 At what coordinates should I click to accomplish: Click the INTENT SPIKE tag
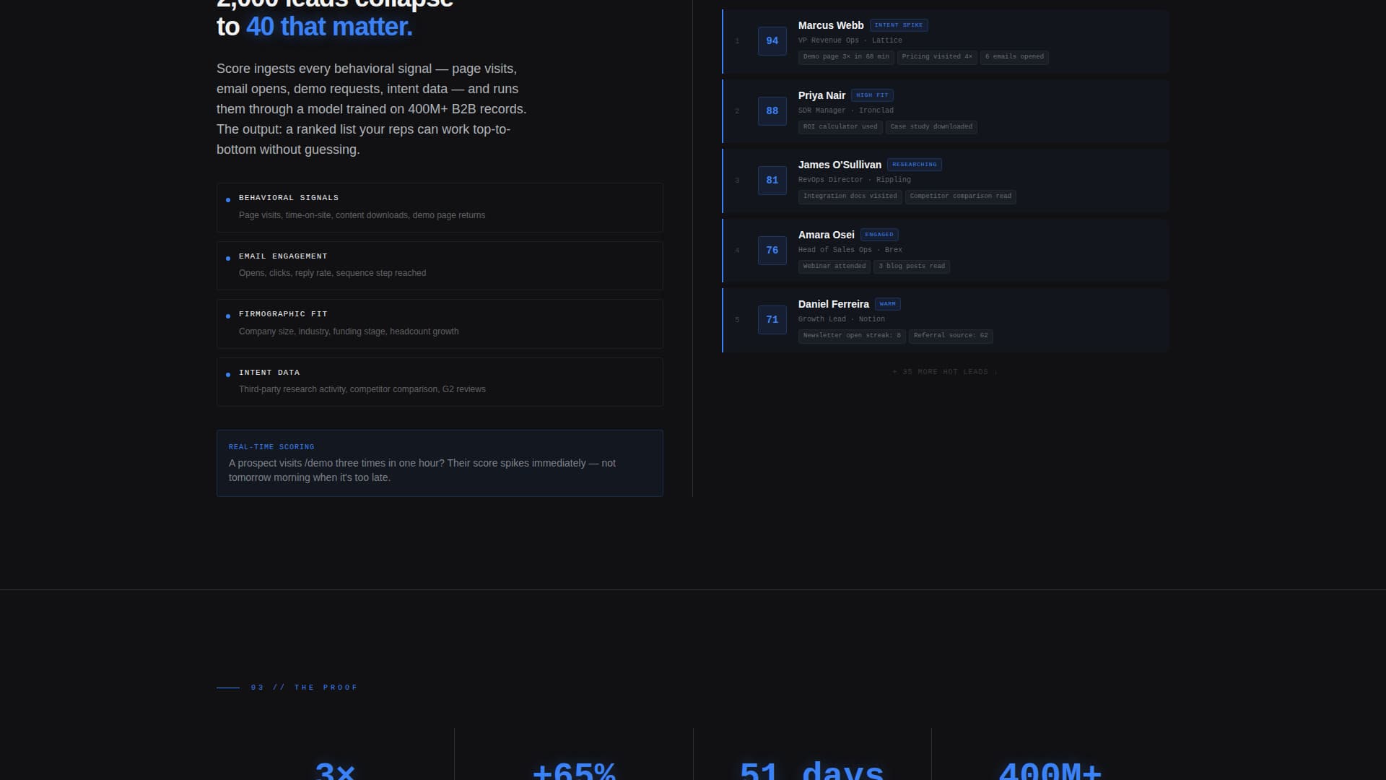click(899, 25)
